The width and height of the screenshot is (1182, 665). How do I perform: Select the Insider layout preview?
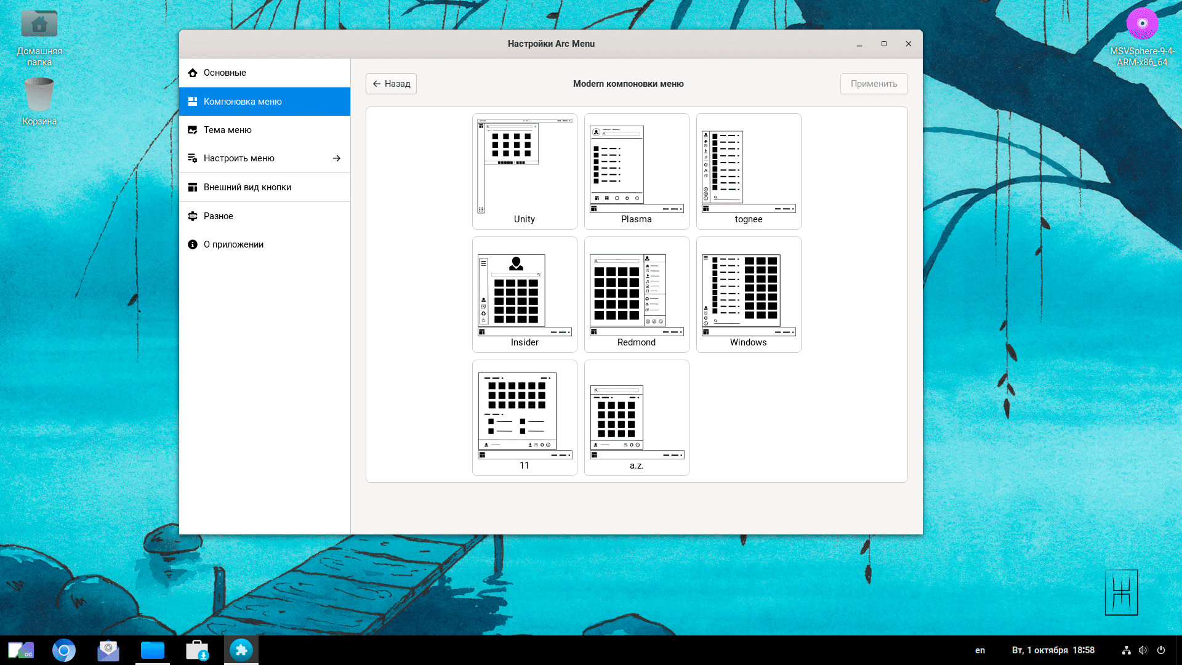pyautogui.click(x=525, y=294)
